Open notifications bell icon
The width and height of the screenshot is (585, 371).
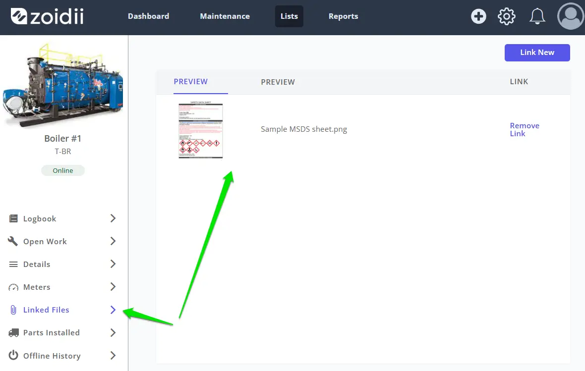537,16
